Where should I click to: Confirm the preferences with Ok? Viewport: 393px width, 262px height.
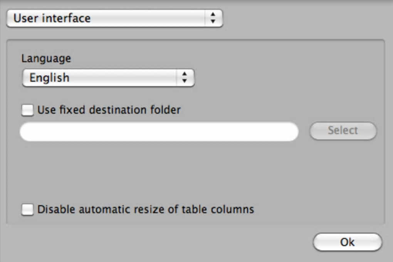click(x=347, y=242)
